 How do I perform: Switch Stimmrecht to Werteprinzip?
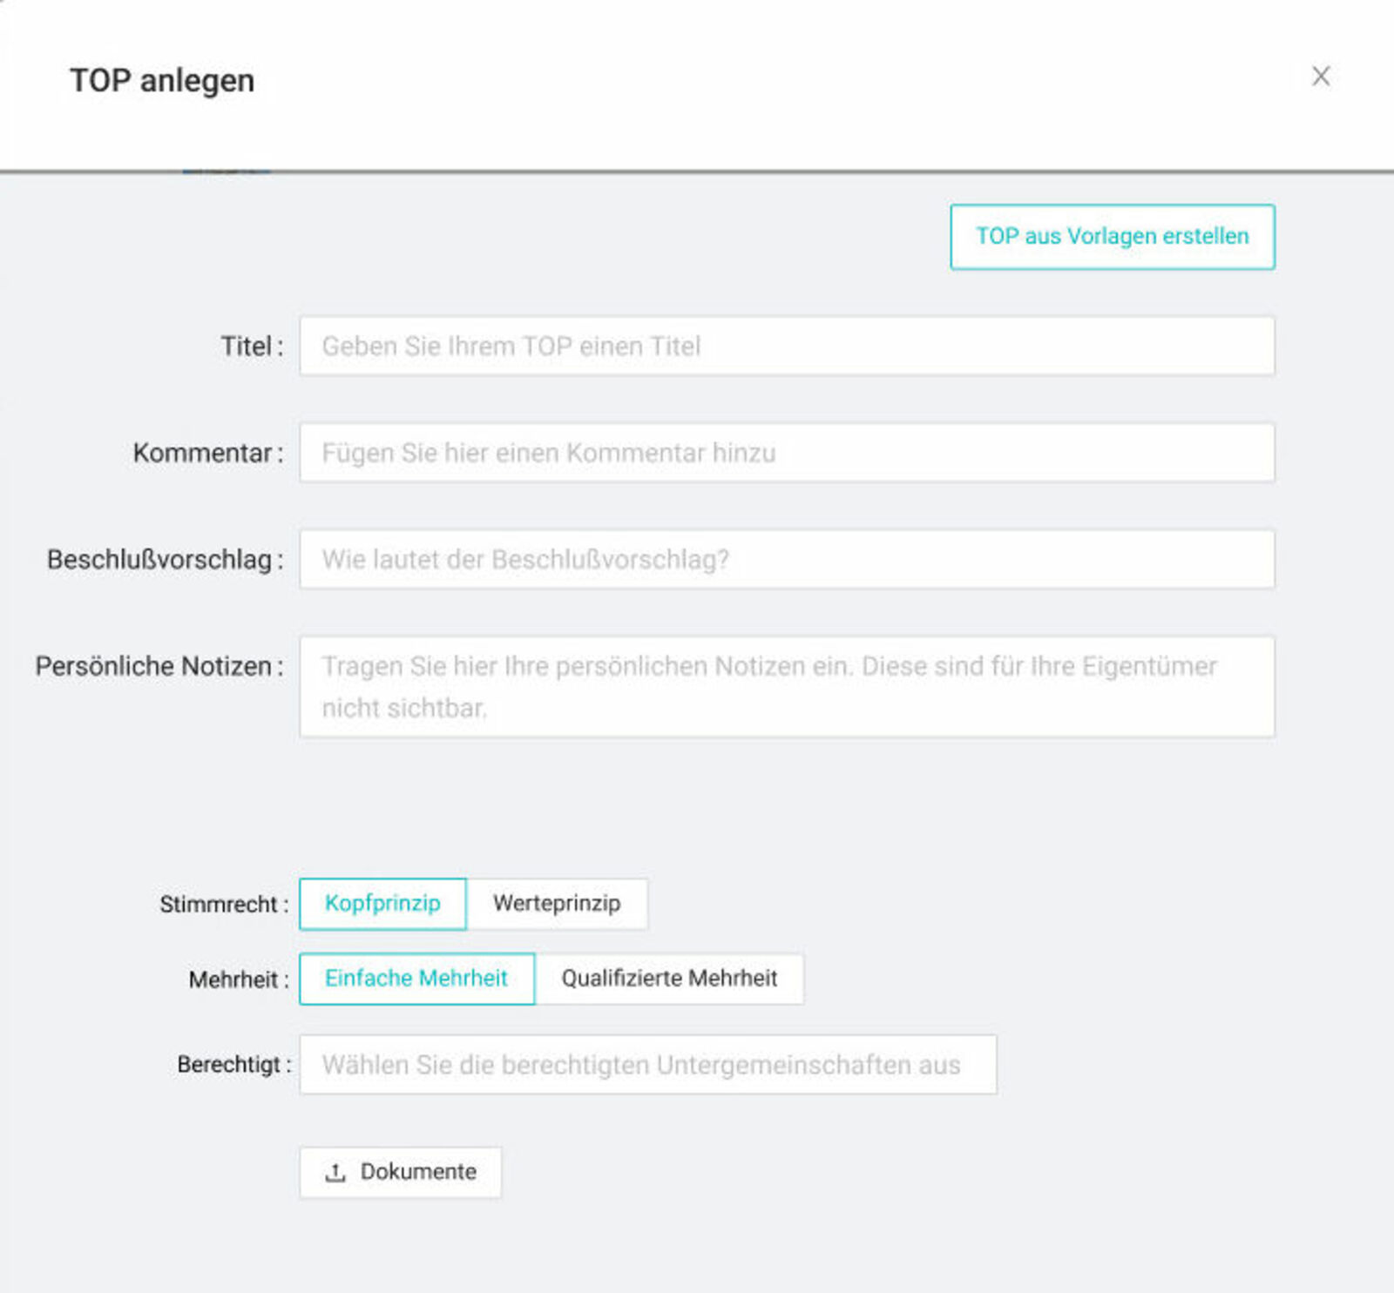click(x=557, y=904)
